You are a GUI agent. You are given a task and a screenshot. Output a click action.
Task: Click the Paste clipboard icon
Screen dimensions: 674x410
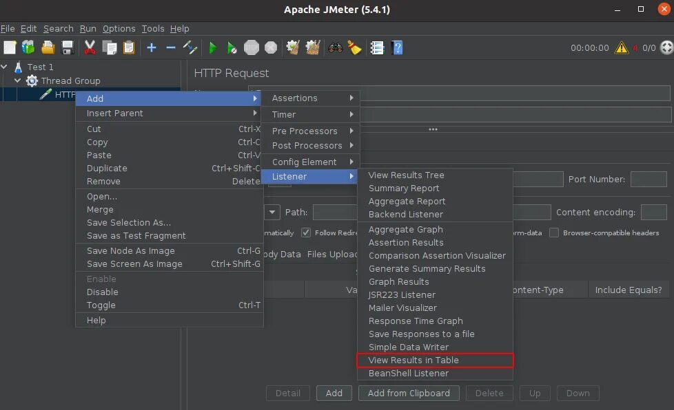129,47
